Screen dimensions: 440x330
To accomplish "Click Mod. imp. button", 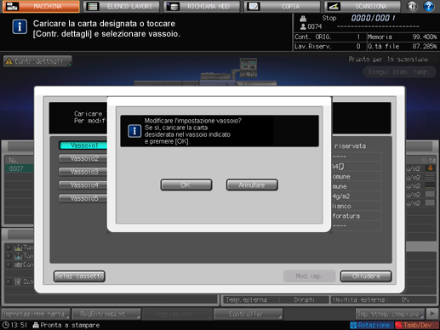I will [309, 276].
